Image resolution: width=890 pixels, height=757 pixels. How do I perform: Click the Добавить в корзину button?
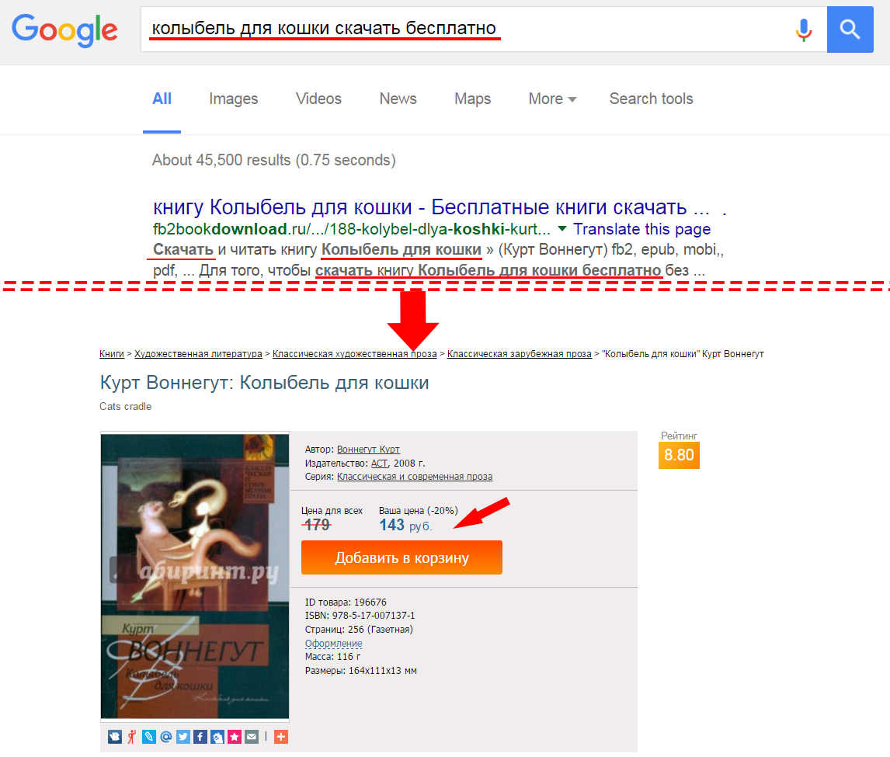[x=402, y=557]
